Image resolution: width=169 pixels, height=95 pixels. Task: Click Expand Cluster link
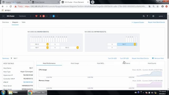point(138,22)
